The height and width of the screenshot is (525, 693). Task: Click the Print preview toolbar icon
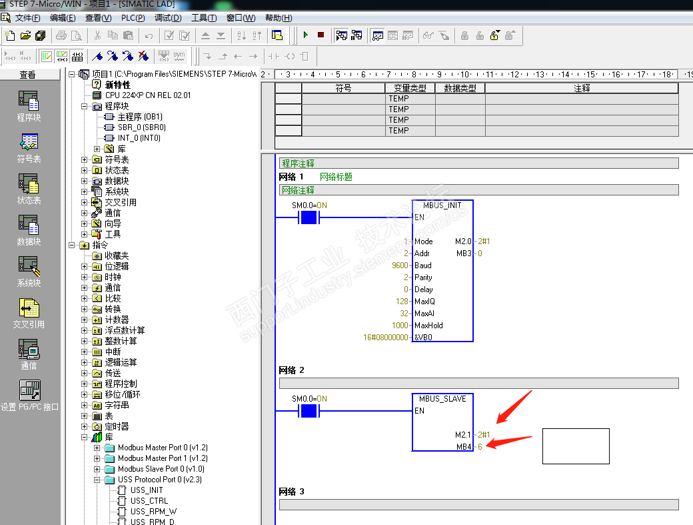(77, 35)
